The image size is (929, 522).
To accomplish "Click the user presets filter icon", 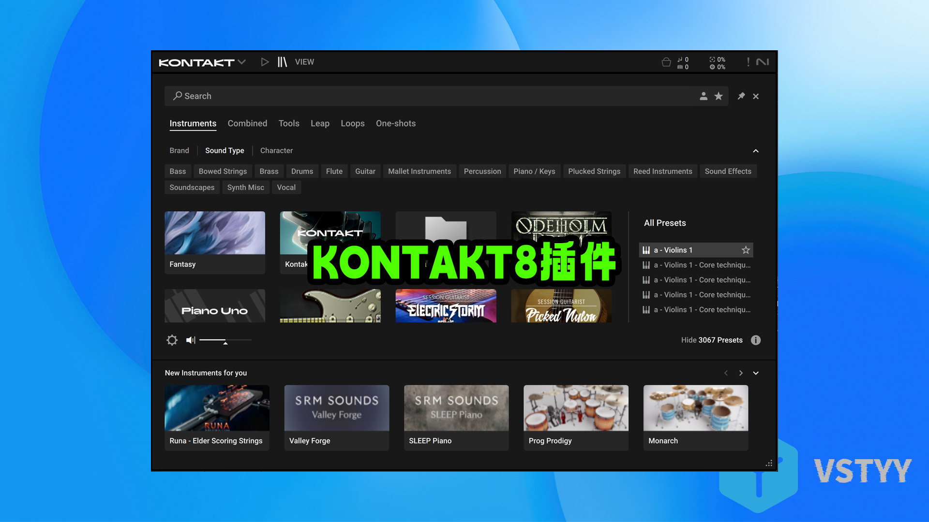I will [704, 96].
